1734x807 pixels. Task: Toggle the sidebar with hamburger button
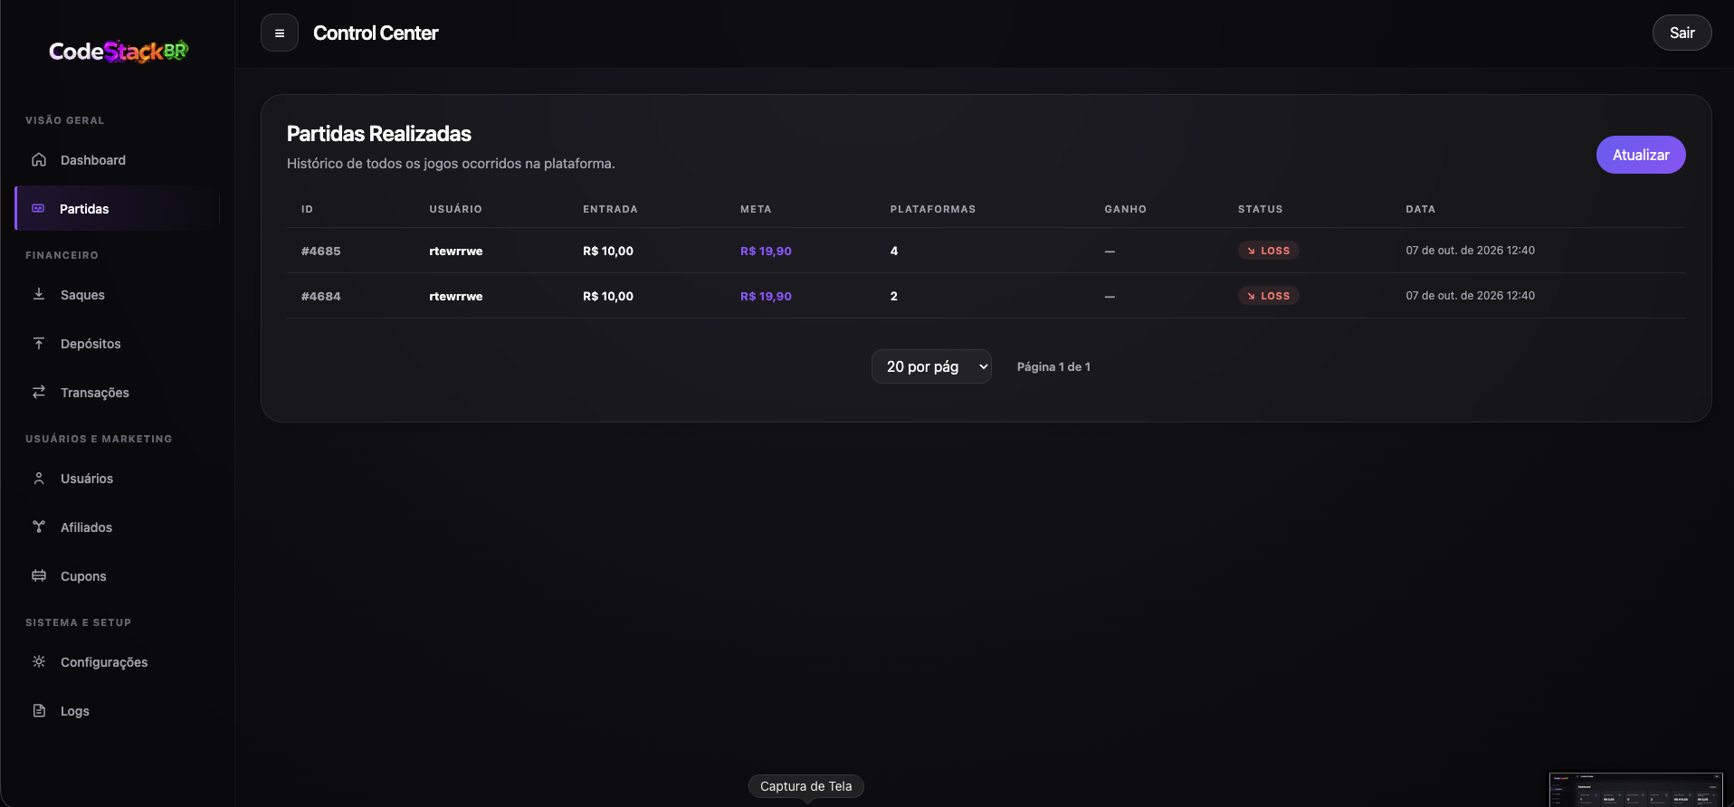[x=280, y=33]
